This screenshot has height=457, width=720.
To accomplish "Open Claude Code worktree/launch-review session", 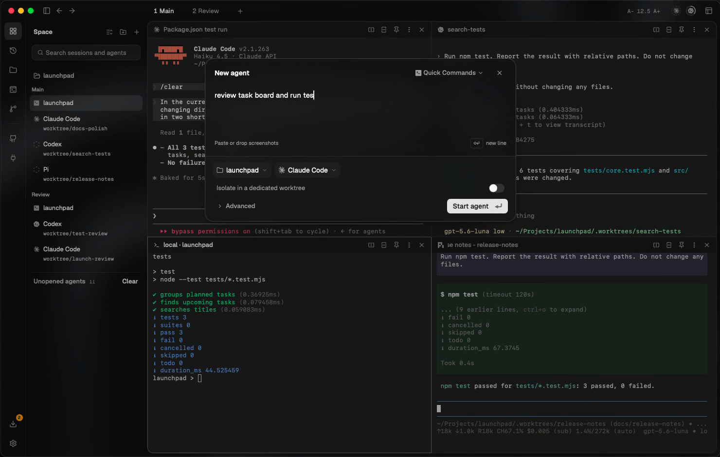I will click(86, 254).
